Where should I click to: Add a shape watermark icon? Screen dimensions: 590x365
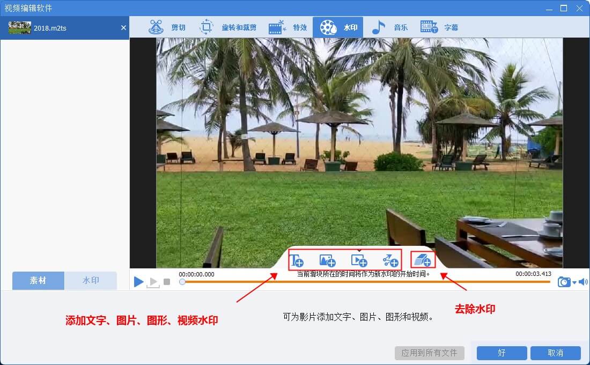[390, 260]
